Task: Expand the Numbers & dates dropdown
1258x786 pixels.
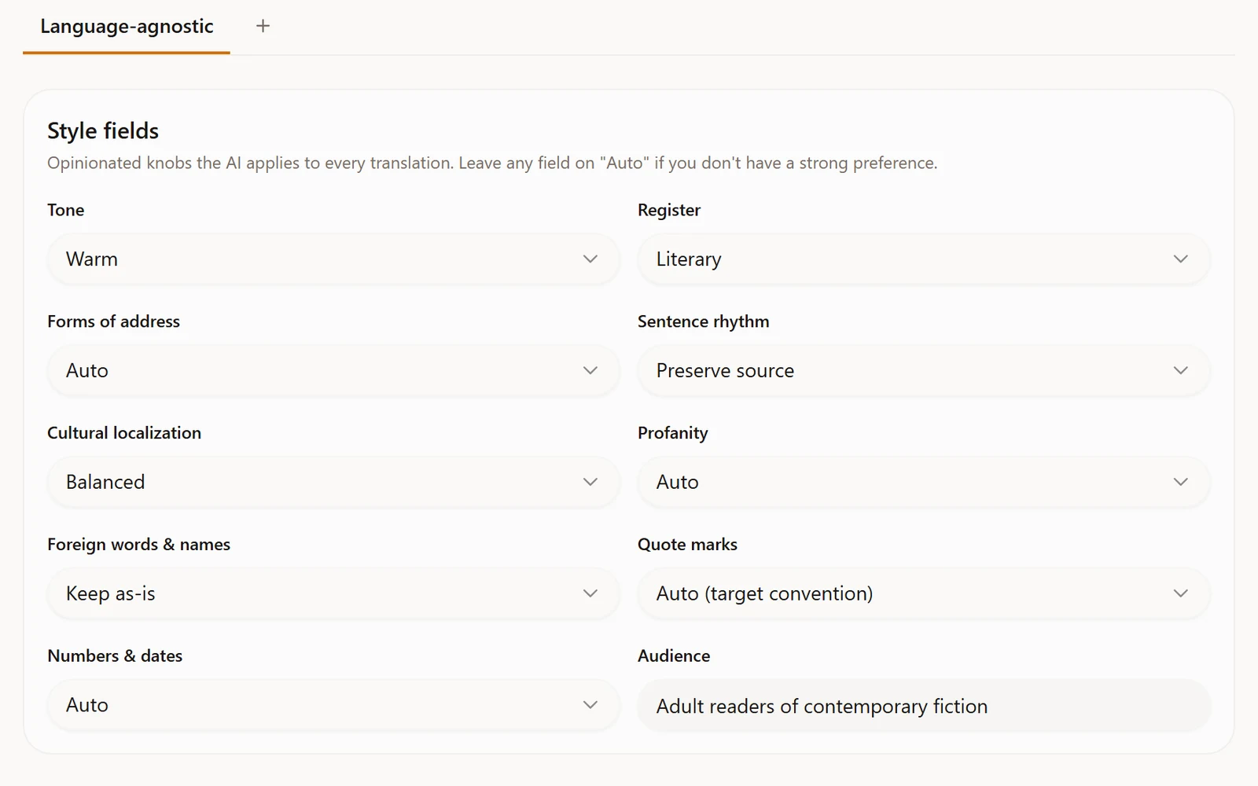Action: (x=333, y=706)
